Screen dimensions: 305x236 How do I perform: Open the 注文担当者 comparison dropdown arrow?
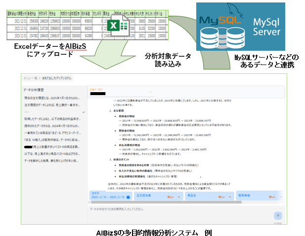[x=179, y=197]
